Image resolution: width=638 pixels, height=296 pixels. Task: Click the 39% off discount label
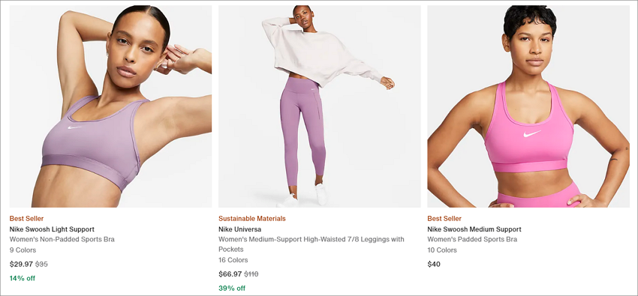coord(232,289)
